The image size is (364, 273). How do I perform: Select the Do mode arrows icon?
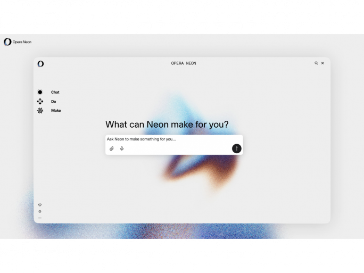pos(40,102)
